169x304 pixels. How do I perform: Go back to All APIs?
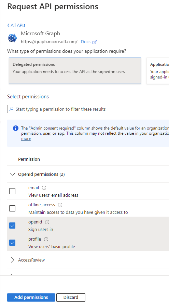pos(16,25)
